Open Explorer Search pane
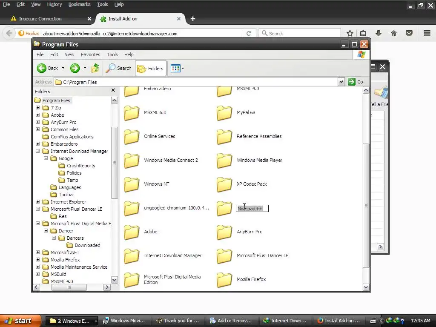The height and width of the screenshot is (327, 436). pos(118,68)
